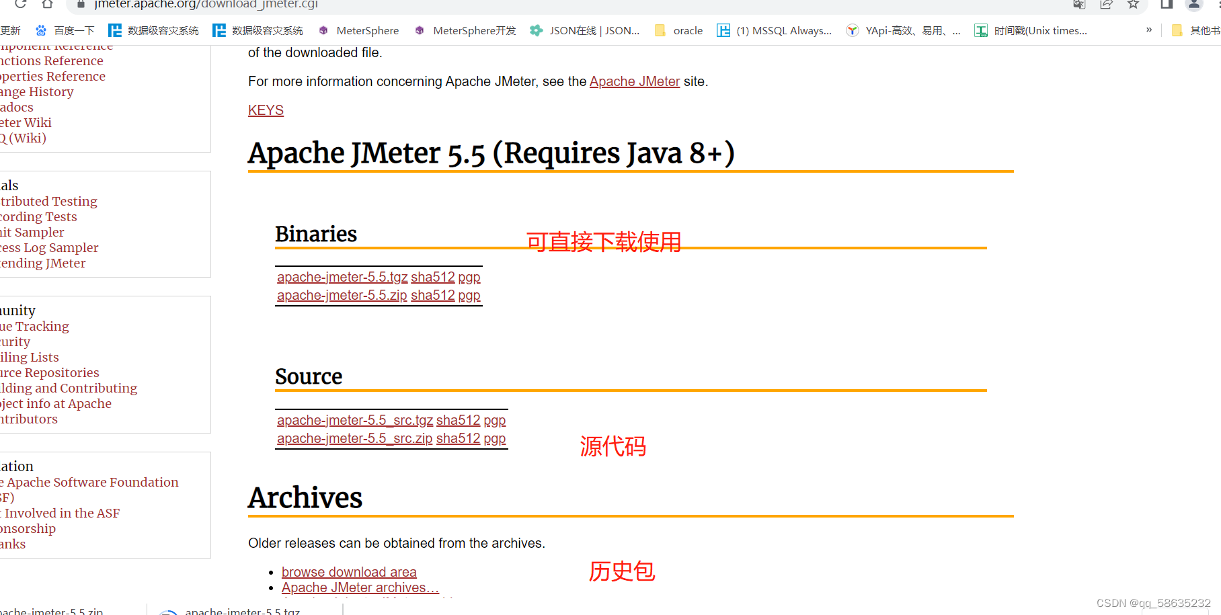Image resolution: width=1221 pixels, height=615 pixels.
Task: Download apache-jmeter-5.5.zip binary
Action: 342,295
